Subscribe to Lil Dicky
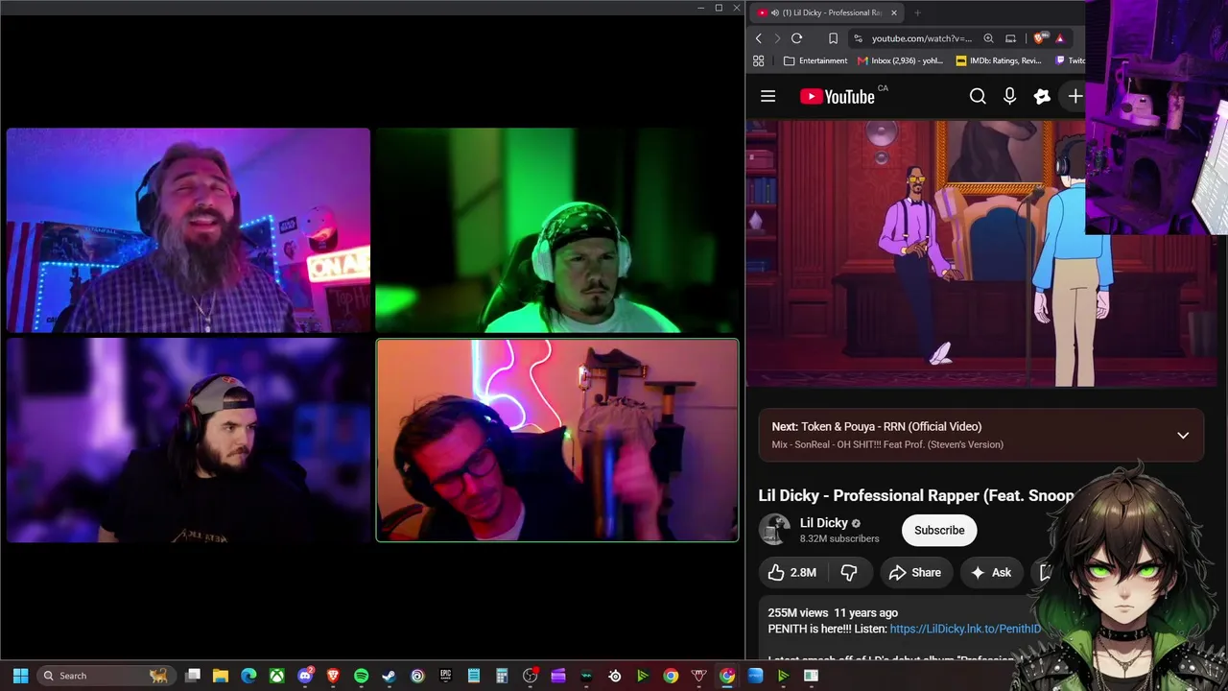1228x691 pixels. (939, 530)
